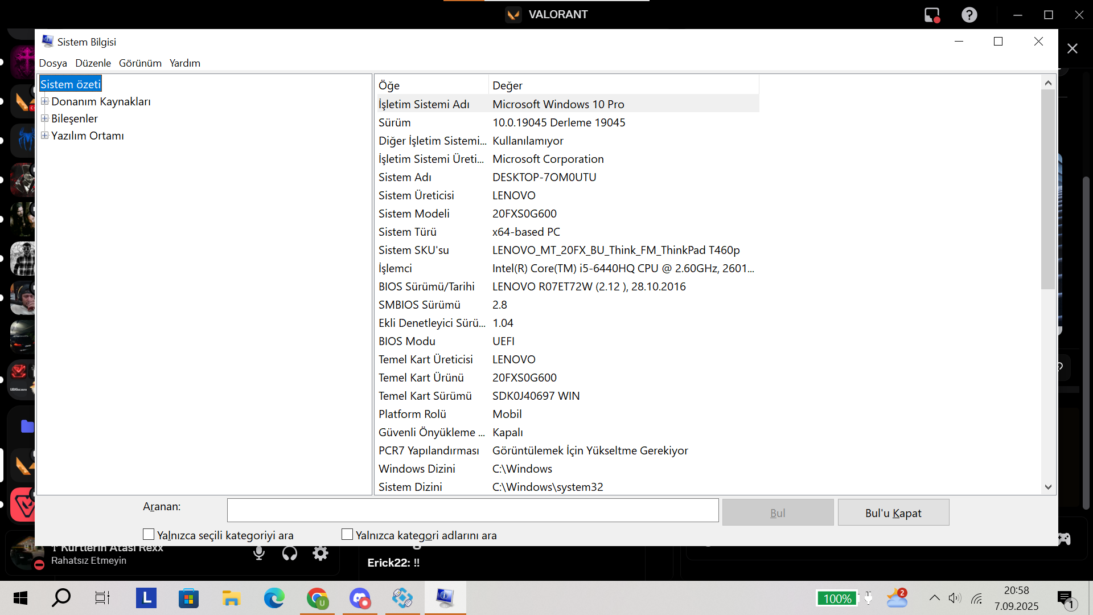Click the microphone mute icon
Image resolution: width=1093 pixels, height=615 pixels.
tap(259, 553)
